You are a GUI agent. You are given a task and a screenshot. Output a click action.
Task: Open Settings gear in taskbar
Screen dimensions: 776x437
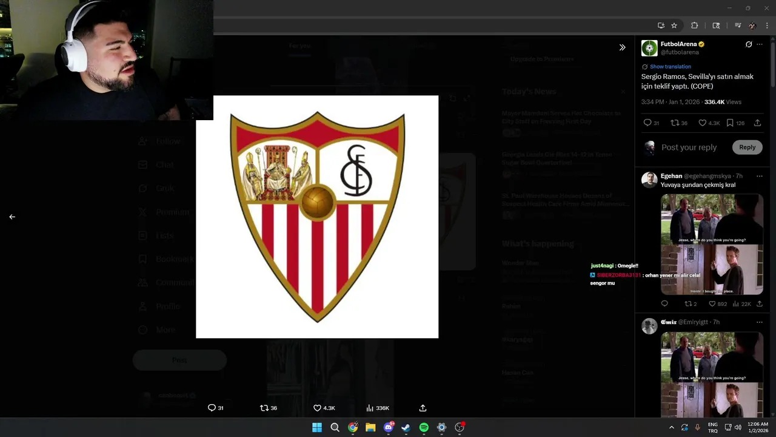point(442,427)
